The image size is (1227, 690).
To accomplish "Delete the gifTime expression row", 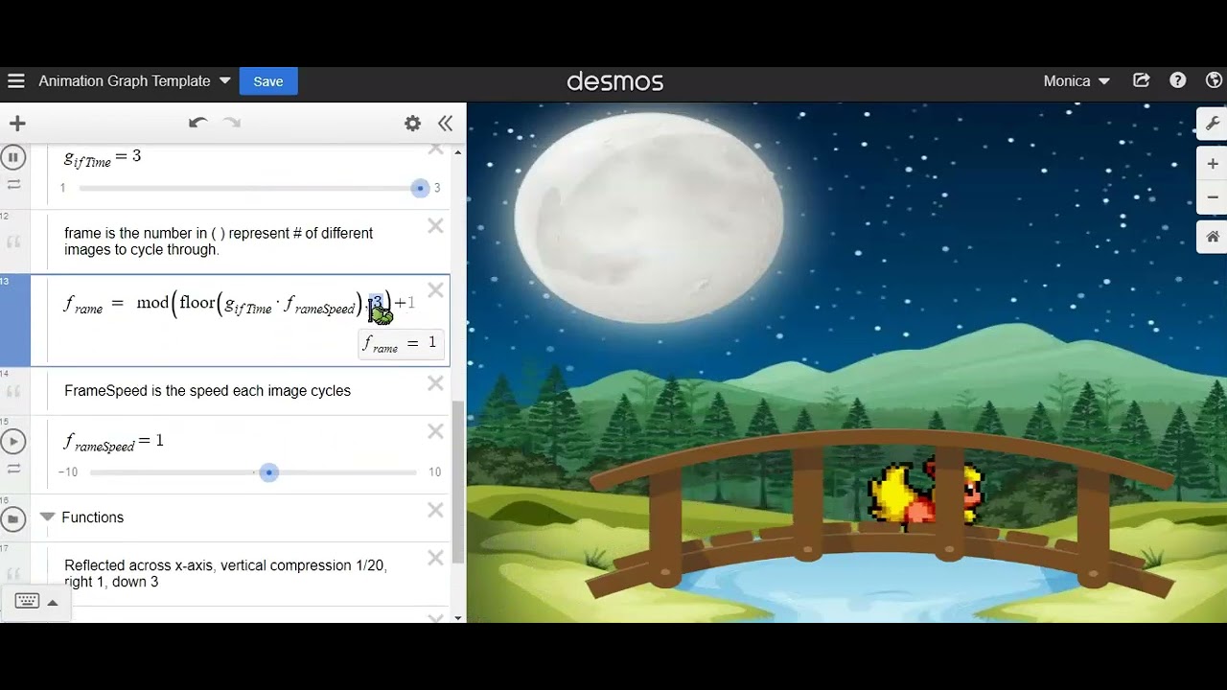I will pos(435,149).
